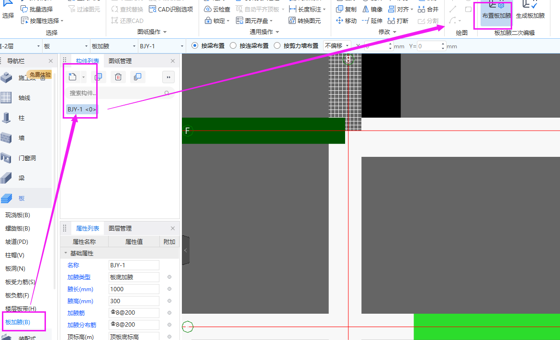This screenshot has width=560, height=340.
Task: Close the 导航栏 navigation panel
Action: click(x=51, y=61)
